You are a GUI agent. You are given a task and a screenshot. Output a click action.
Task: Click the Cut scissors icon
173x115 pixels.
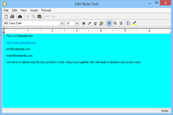28,16
